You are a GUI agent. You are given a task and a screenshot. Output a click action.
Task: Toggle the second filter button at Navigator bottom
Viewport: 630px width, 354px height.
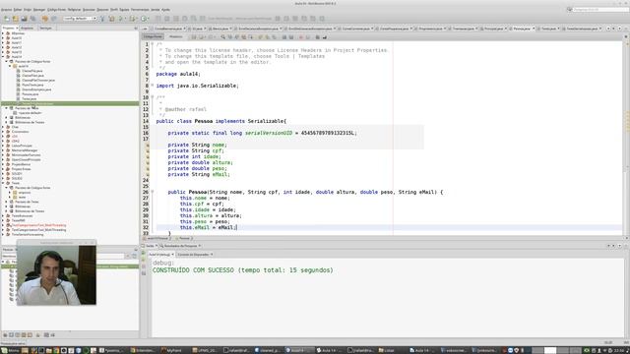11,334
